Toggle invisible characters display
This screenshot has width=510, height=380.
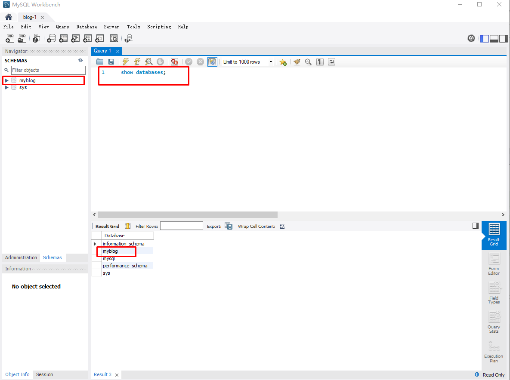click(320, 62)
